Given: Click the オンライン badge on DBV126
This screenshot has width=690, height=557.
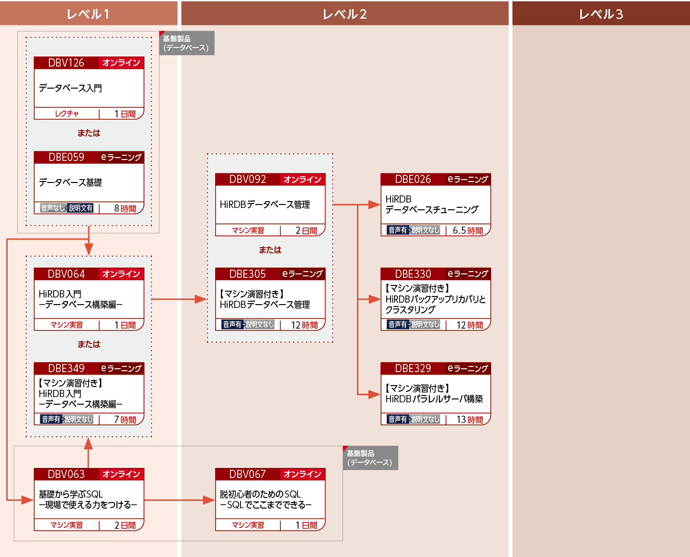Looking at the screenshot, I should click(121, 63).
